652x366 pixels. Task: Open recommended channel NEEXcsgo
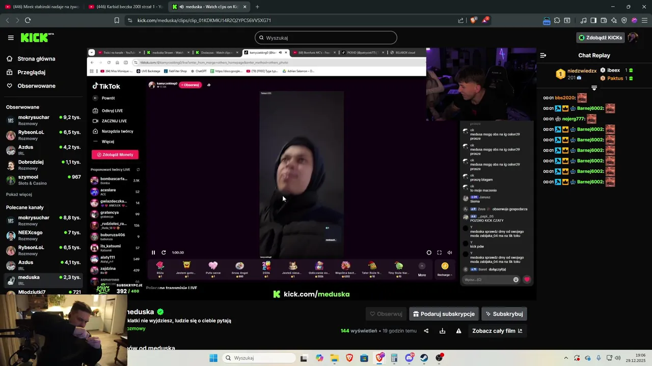click(x=43, y=235)
